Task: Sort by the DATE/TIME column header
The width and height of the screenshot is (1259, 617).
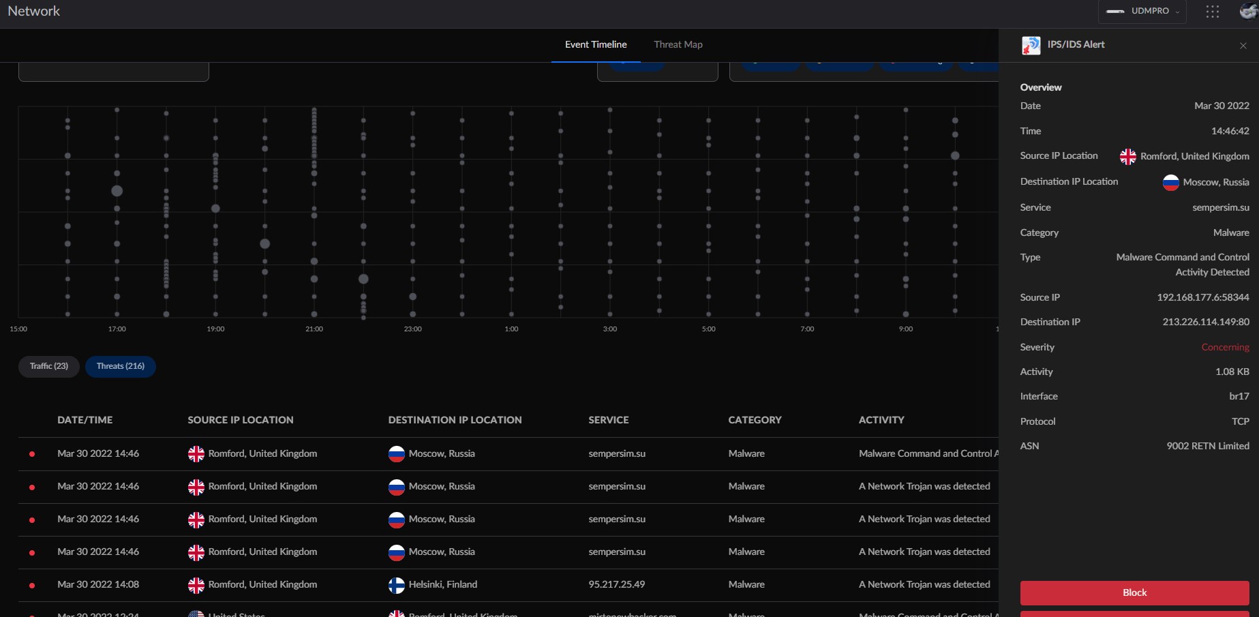Action: coord(85,420)
